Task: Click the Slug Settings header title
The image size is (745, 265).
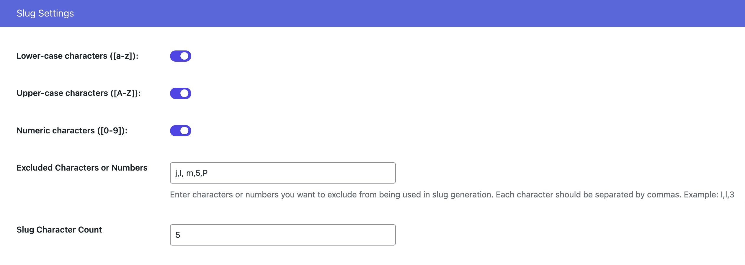Action: click(45, 13)
